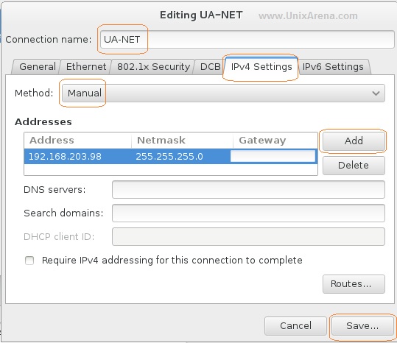Select the IPv4 Settings tab
This screenshot has width=397, height=343.
[261, 66]
